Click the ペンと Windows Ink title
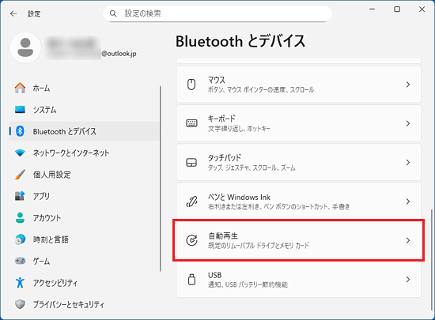Viewport: 435px width, 320px height. click(x=239, y=197)
